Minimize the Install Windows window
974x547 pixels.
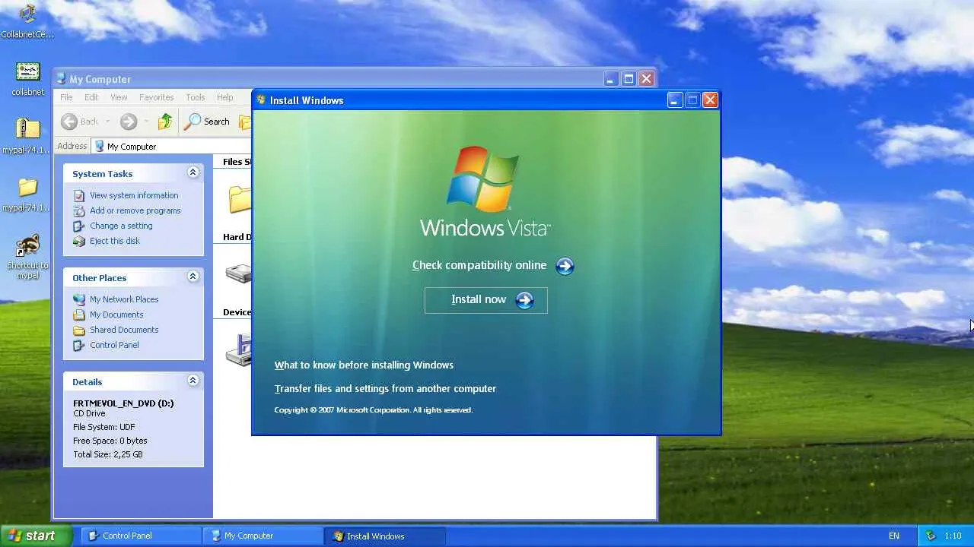675,100
